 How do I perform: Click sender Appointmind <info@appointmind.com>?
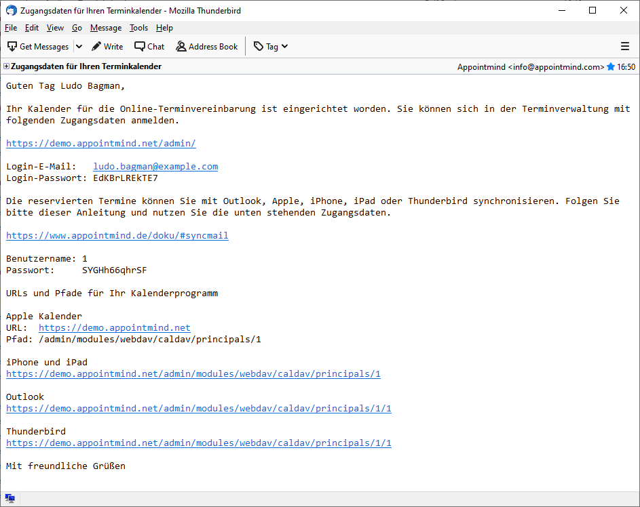[x=531, y=67]
